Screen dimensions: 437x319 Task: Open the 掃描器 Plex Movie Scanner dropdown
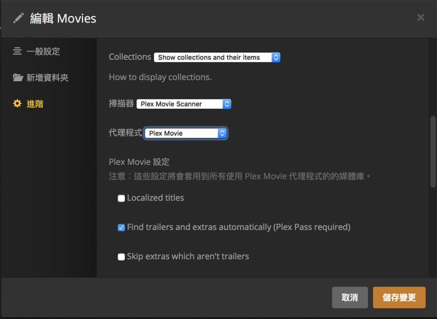[183, 104]
